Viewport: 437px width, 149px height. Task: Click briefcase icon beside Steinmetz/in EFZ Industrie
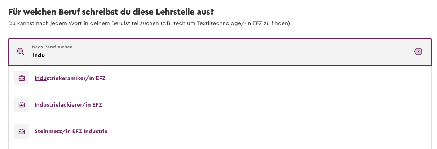(x=22, y=131)
